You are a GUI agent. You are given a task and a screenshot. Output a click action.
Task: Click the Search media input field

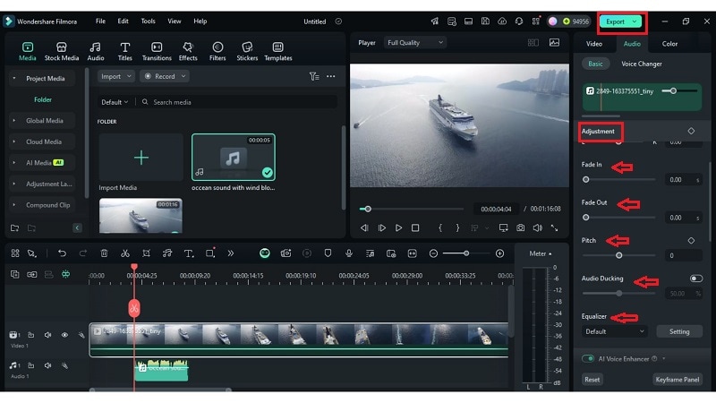pyautogui.click(x=237, y=102)
